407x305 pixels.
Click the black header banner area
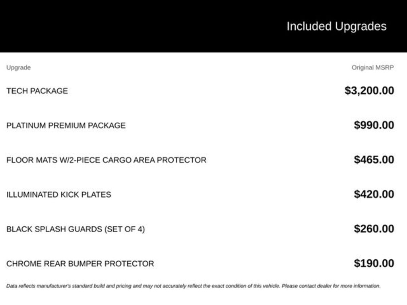pos(203,26)
